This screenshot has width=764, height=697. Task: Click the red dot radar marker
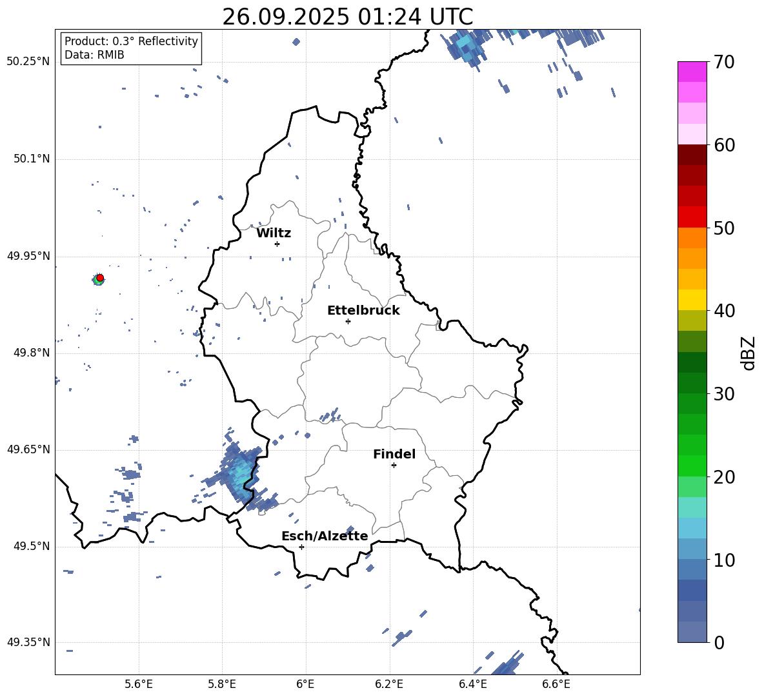pyautogui.click(x=100, y=278)
